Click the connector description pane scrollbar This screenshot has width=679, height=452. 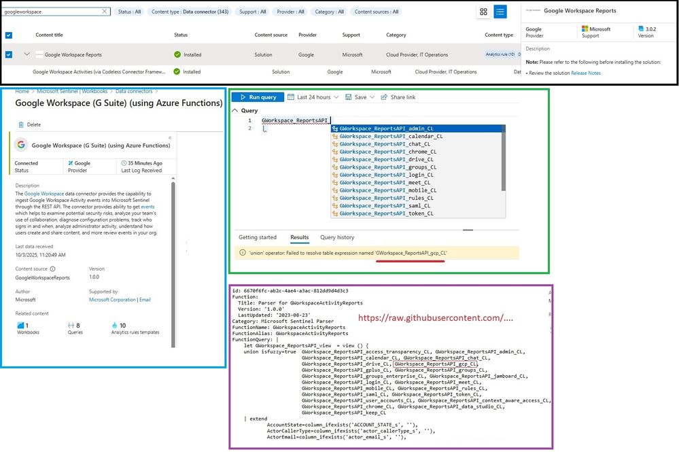click(x=173, y=264)
